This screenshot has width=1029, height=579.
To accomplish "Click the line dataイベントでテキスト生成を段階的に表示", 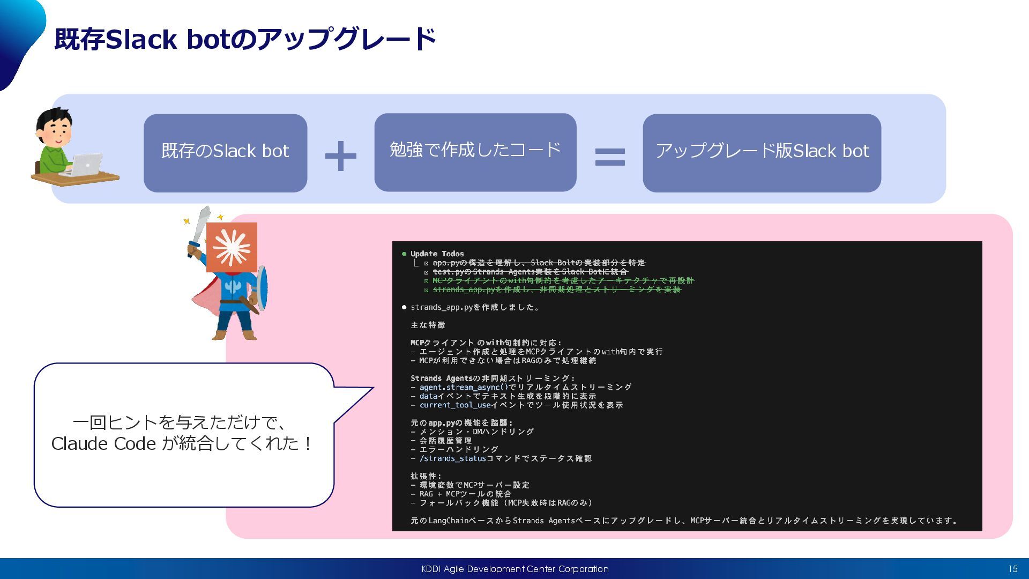I will click(x=504, y=396).
